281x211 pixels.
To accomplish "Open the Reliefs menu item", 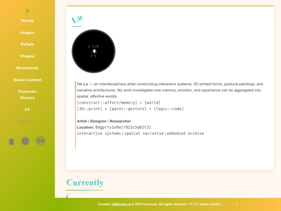I will [x=27, y=44].
